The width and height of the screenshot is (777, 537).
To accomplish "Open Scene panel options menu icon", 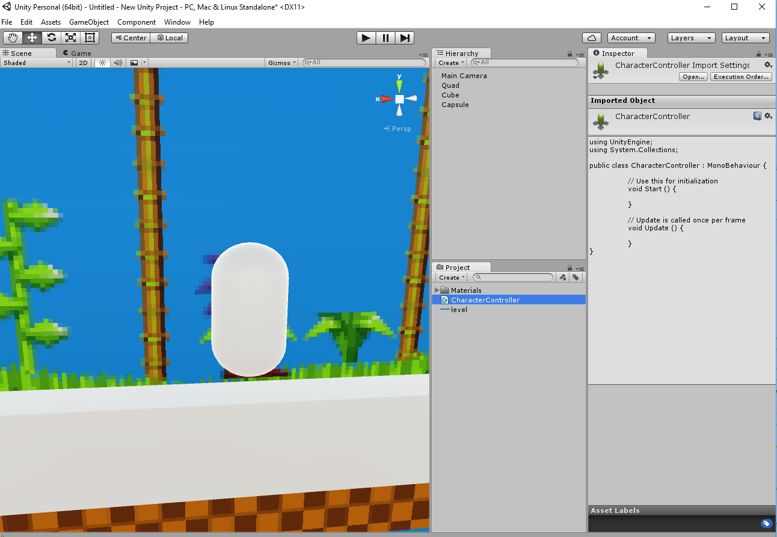I will tap(424, 54).
